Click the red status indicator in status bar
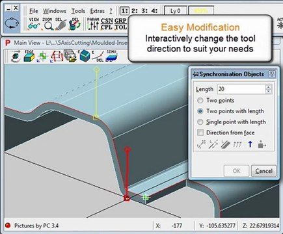Screen dimensions: 283x234 pyautogui.click(x=8, y=226)
